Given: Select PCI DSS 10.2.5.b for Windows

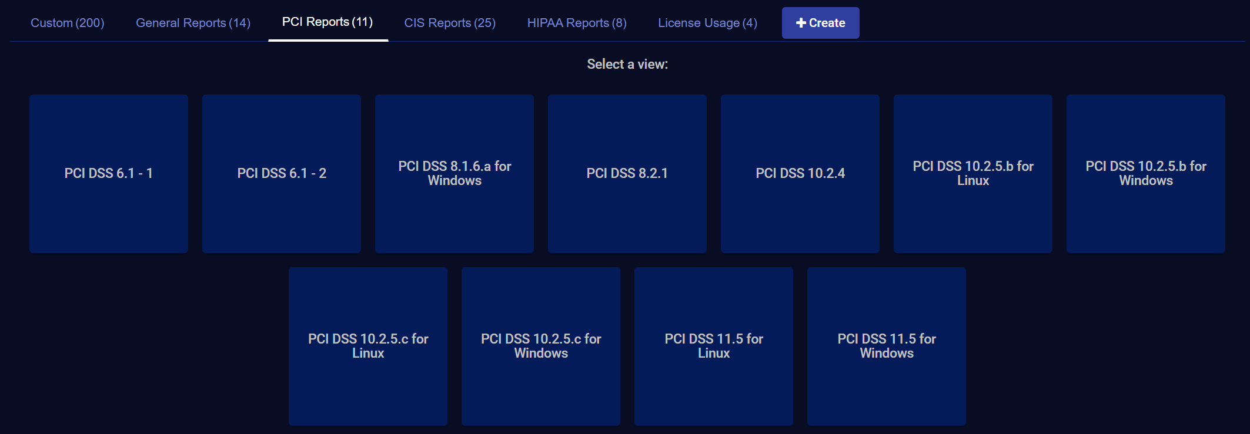Looking at the screenshot, I should coord(1146,174).
